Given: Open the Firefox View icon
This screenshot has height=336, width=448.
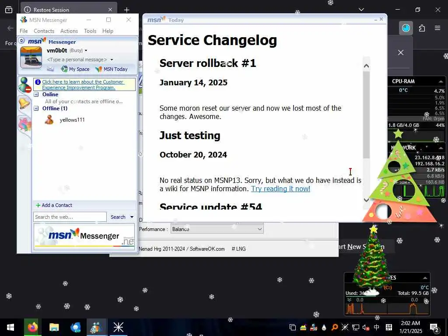Looking at the screenshot, I should coord(9,10).
